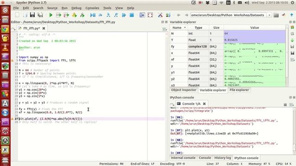Step into function in debugger

[x=108, y=15]
